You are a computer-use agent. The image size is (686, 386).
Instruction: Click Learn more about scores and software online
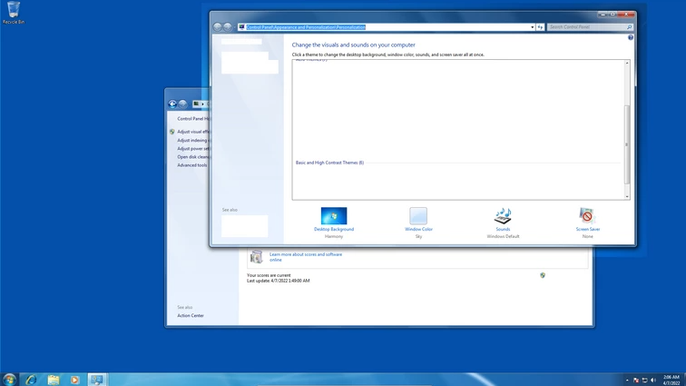click(306, 257)
